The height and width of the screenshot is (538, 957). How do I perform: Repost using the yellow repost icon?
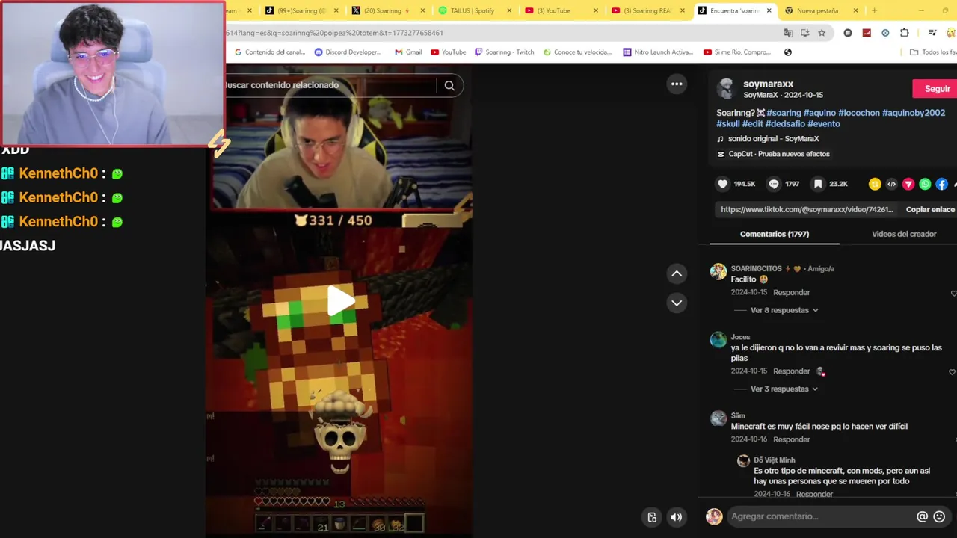click(875, 184)
